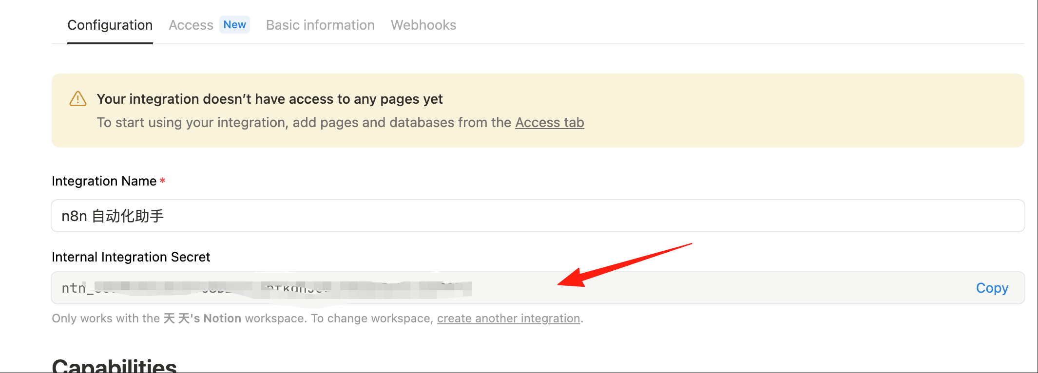Select the warning banner headline text
This screenshot has height=373, width=1038.
pyautogui.click(x=269, y=99)
